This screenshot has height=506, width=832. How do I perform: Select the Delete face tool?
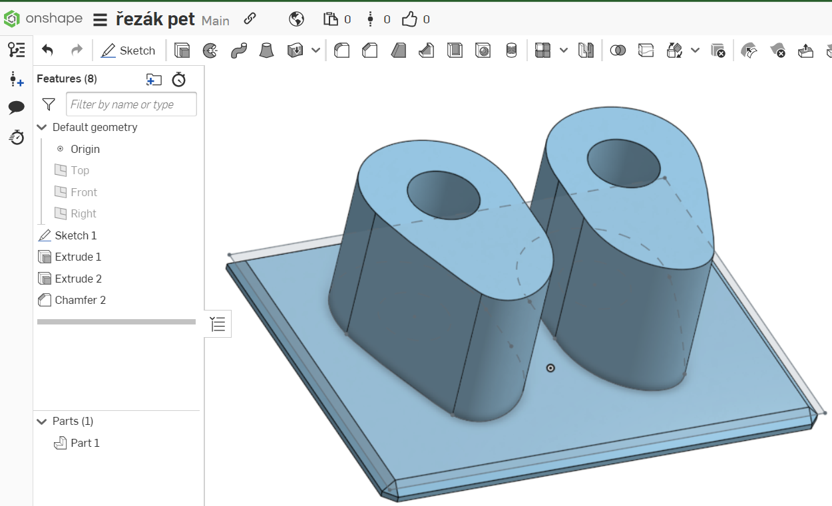pos(777,51)
